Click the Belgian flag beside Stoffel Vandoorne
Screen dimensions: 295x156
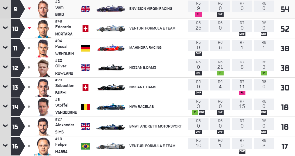click(85, 107)
